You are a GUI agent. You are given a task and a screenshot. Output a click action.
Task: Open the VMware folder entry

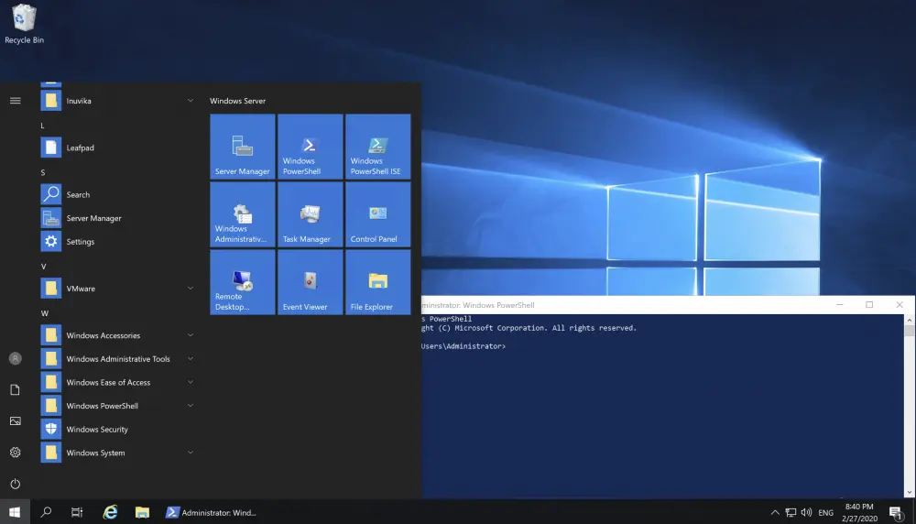pyautogui.click(x=117, y=288)
